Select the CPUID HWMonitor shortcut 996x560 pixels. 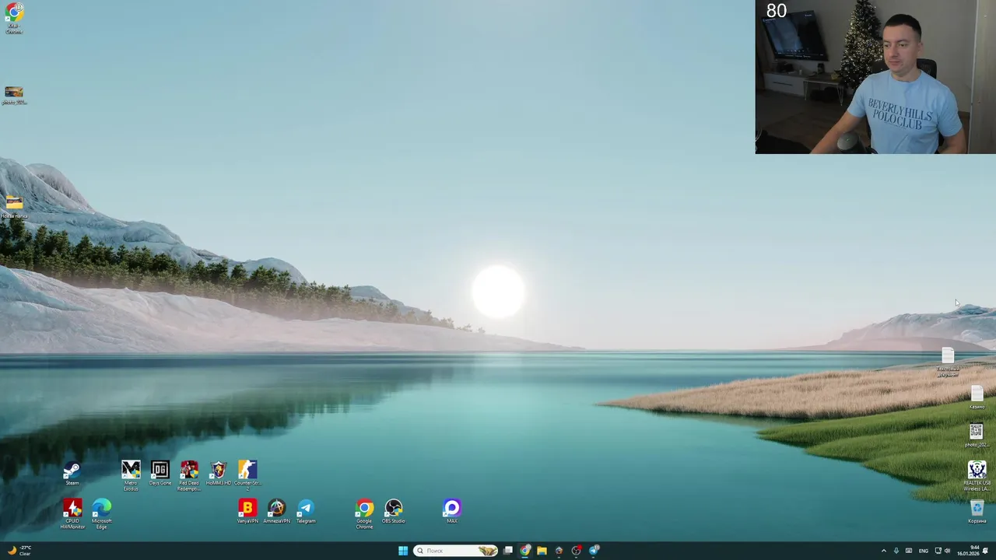72,514
